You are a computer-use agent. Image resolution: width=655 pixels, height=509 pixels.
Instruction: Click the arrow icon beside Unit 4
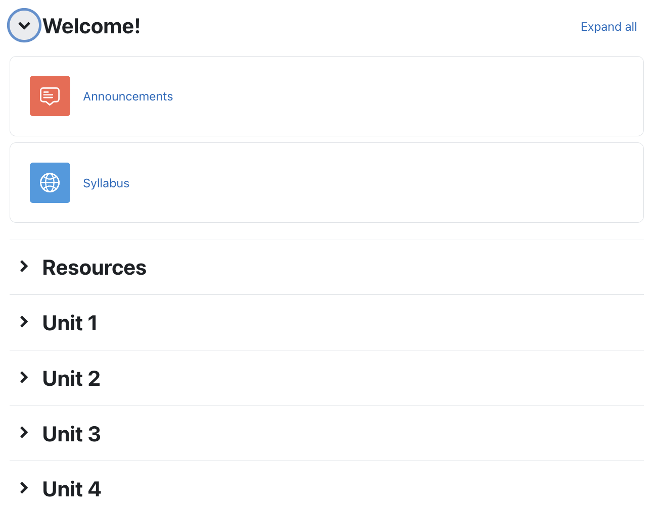(24, 488)
